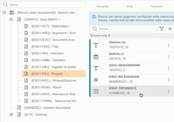Click document icon next to ESG1-DOC Documenti

coord(26,40)
